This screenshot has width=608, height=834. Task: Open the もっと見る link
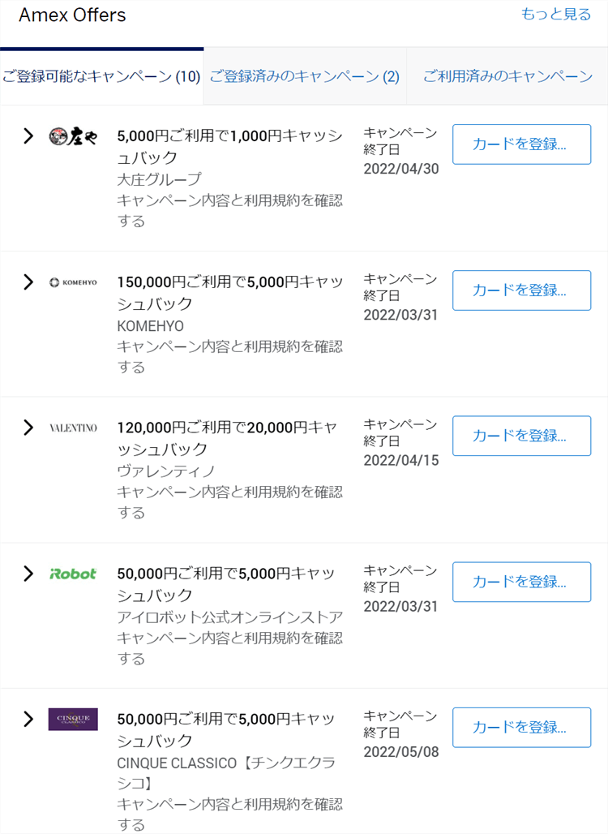coord(555,15)
